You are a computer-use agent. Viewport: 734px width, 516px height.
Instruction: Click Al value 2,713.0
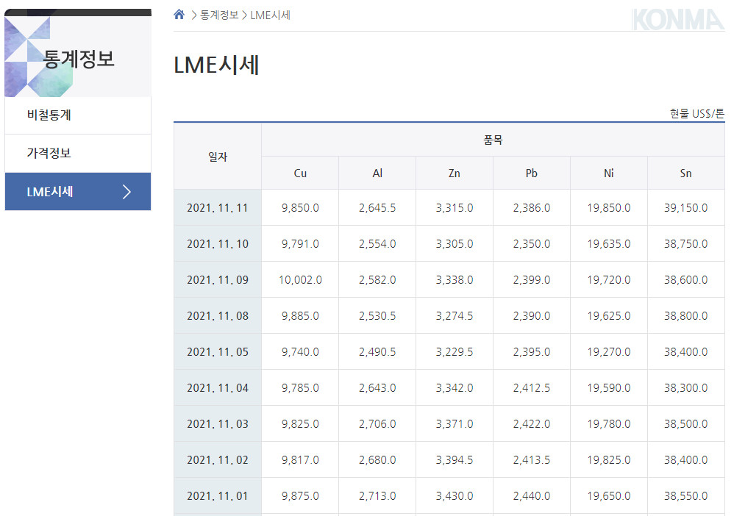click(x=377, y=496)
